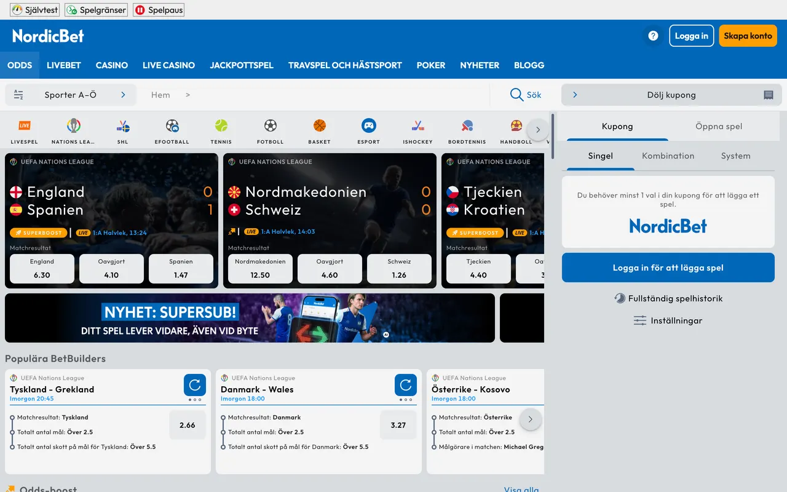Click SUPERBOOST badge on Tjeckien-Kroatien card

coord(475,233)
